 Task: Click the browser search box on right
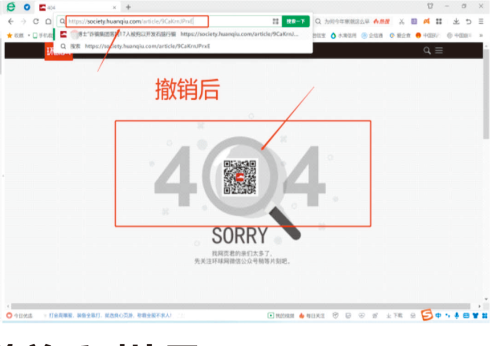(346, 21)
